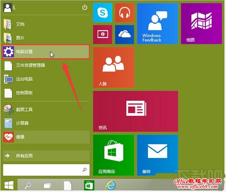Open the OneDrive cloud tile
226x192 pixels.
point(125,34)
